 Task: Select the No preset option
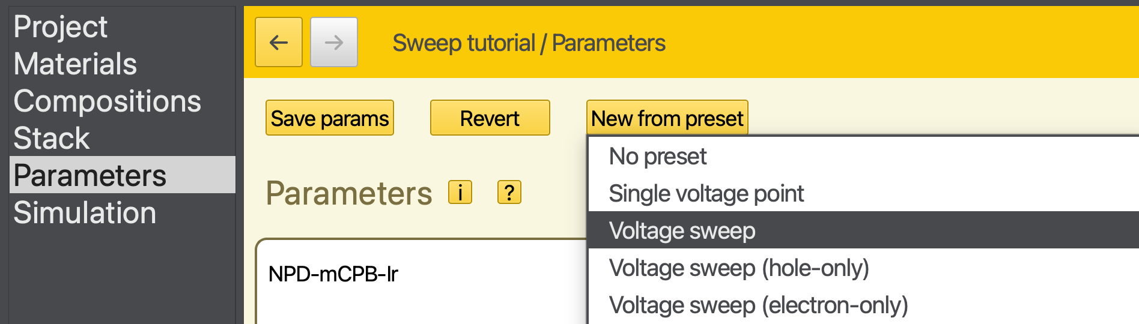tap(658, 157)
